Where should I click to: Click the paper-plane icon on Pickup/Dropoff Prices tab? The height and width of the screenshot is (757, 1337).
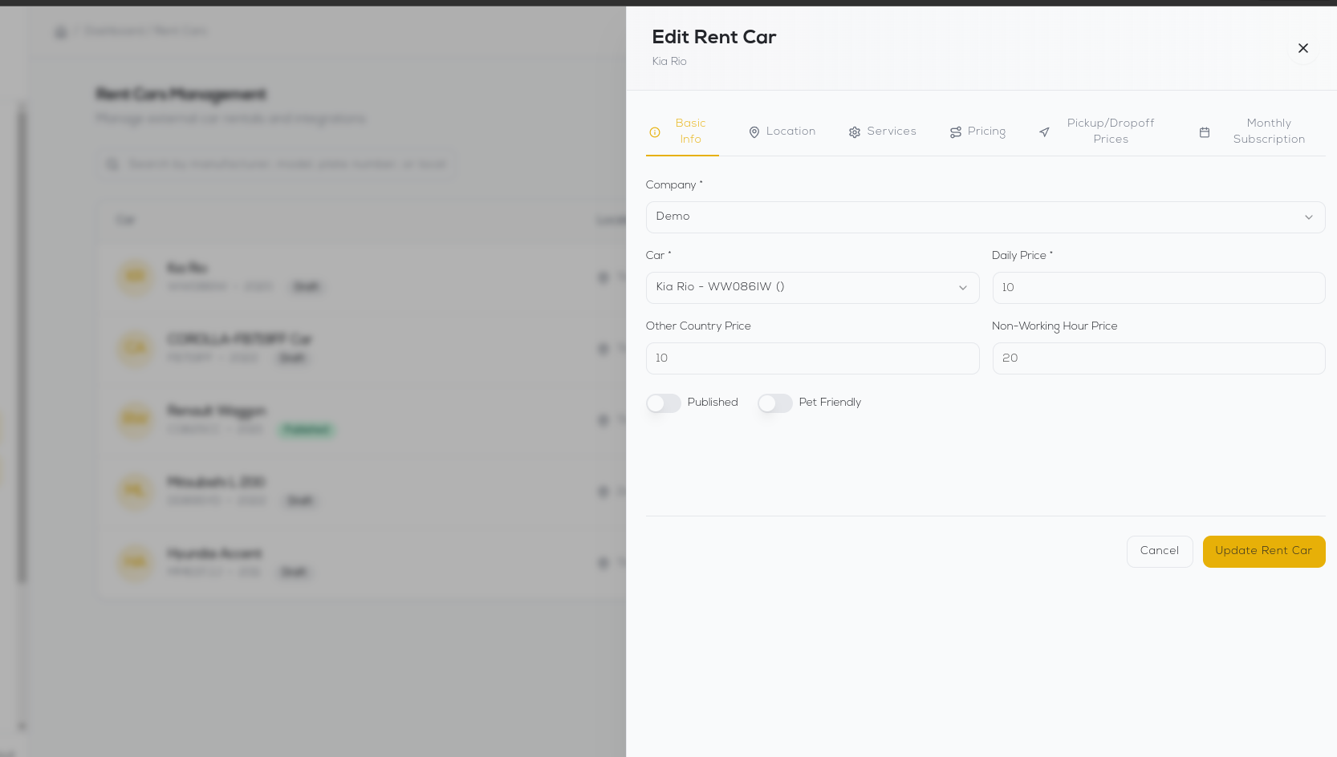1044,132
